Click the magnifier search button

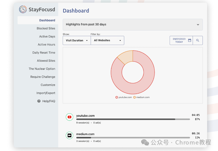(198, 40)
